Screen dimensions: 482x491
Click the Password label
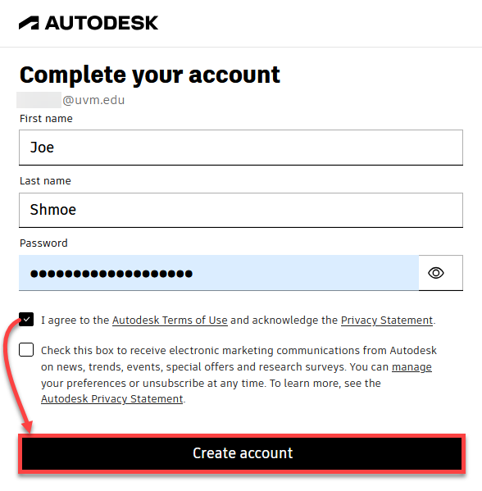tap(43, 243)
